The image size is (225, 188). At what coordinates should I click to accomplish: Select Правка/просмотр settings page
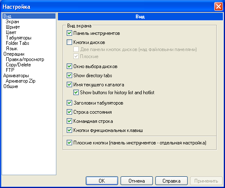(25, 59)
